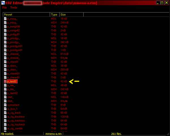
Task: Click the 85 kB size value
Action: point(64,113)
